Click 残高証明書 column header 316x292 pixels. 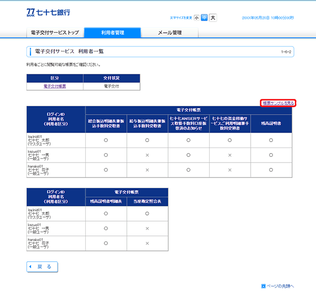click(x=271, y=124)
